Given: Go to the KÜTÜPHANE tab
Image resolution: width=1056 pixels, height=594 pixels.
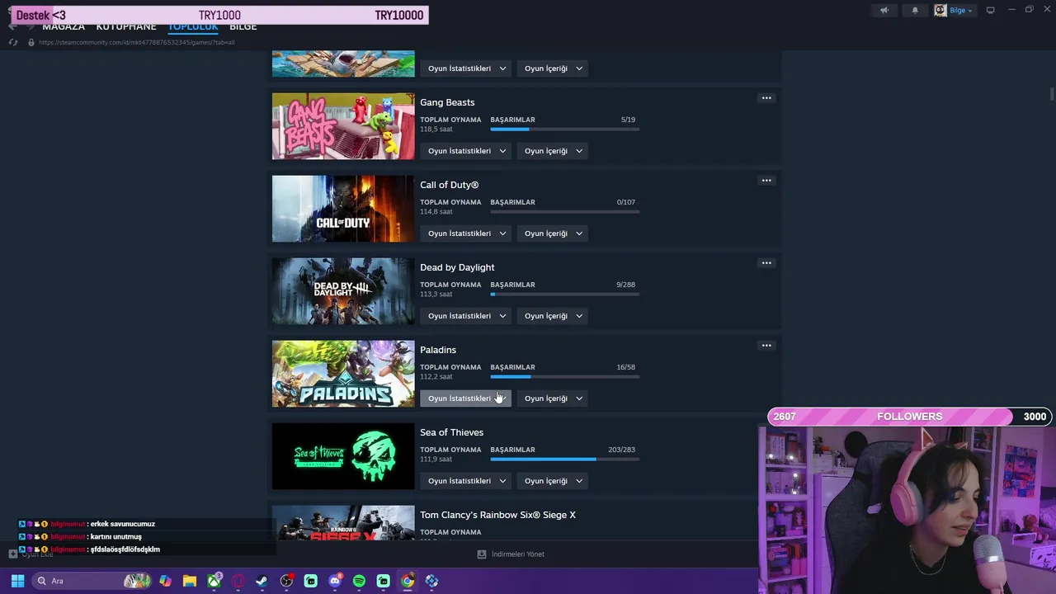Looking at the screenshot, I should point(126,27).
